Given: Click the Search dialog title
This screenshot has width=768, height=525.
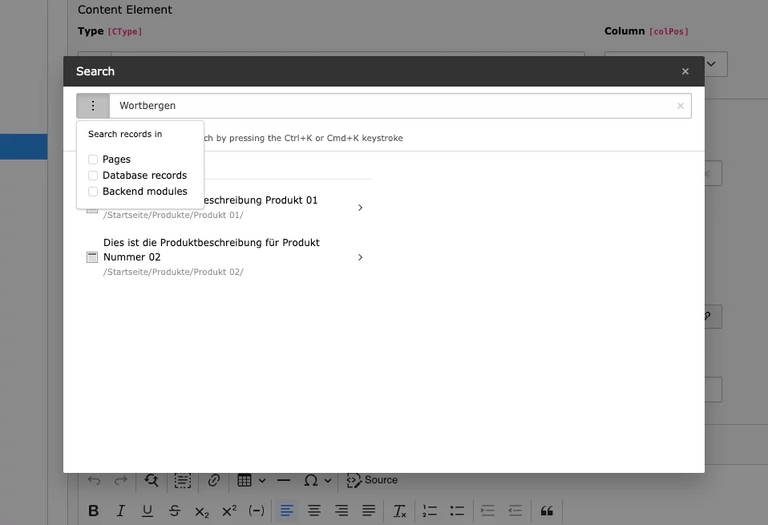Looking at the screenshot, I should (95, 71).
